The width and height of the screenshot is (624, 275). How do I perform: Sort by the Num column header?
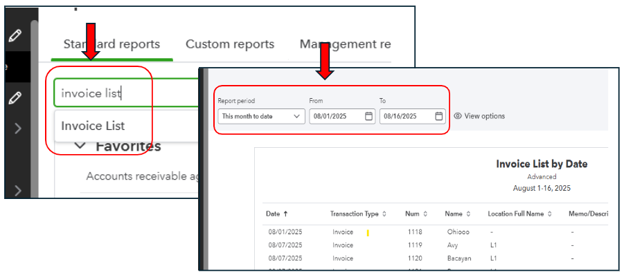[x=416, y=214]
